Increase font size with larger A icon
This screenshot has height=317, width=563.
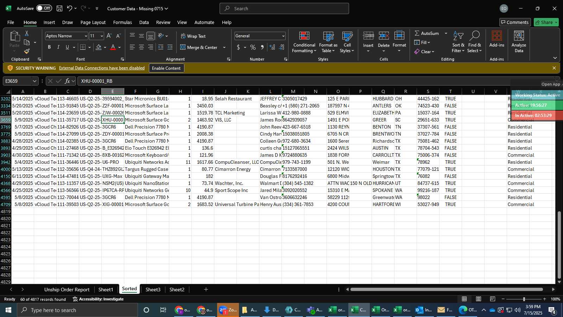point(109,36)
